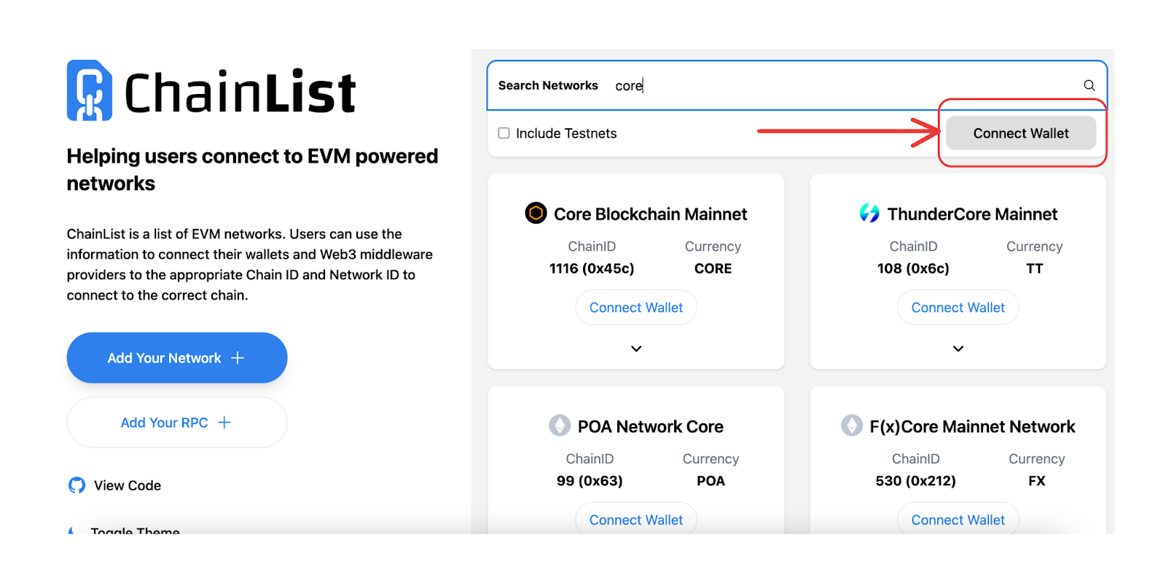
Task: Click the plus icon on Add Your RPC
Action: tap(224, 423)
